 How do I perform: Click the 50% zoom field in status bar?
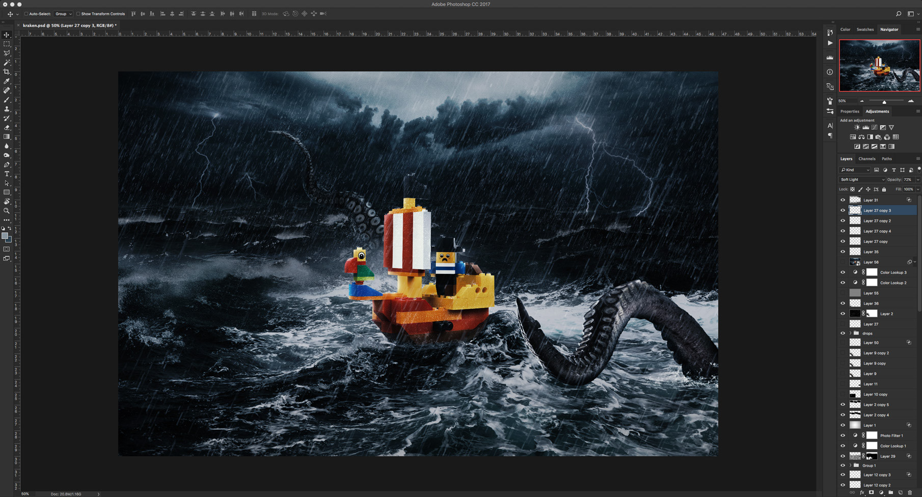25,494
